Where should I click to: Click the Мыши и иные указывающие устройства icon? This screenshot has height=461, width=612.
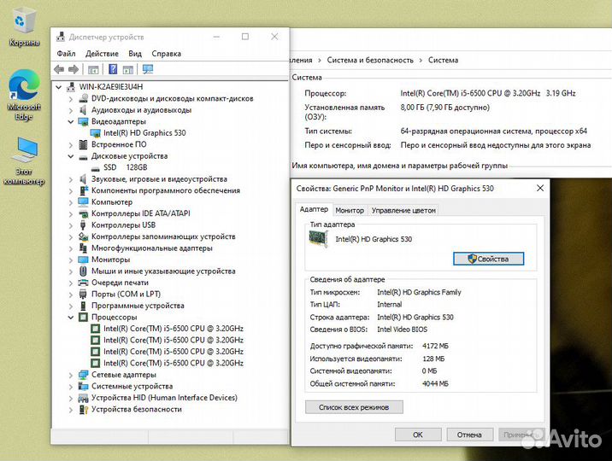click(x=83, y=271)
